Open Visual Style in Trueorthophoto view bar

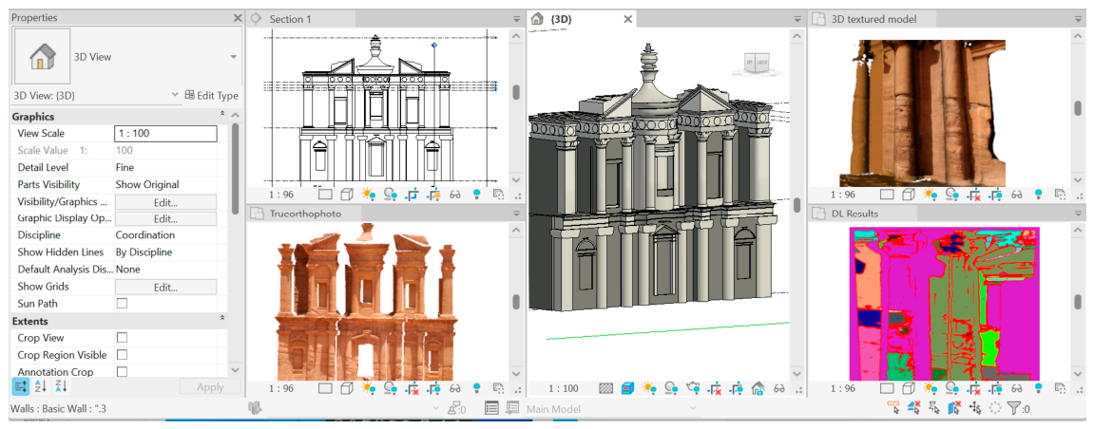point(346,388)
